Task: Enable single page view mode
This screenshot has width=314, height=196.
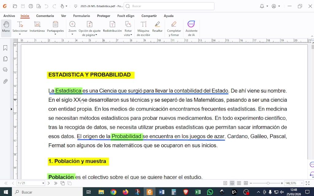Action: click(225, 183)
